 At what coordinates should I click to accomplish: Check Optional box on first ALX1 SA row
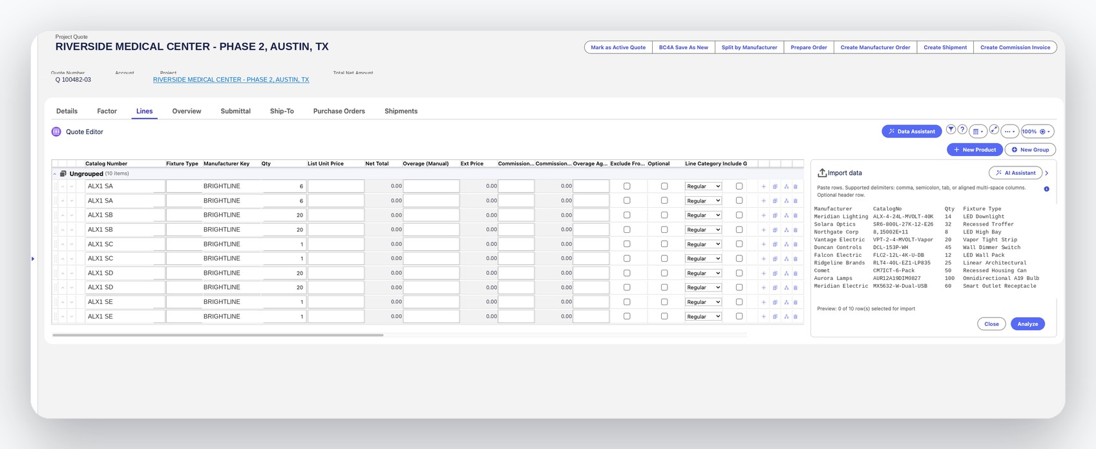click(x=664, y=186)
